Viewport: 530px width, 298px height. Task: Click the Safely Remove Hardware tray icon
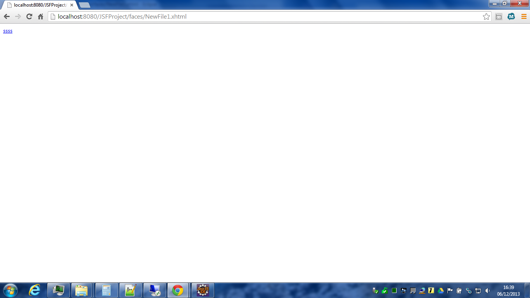tap(375, 291)
